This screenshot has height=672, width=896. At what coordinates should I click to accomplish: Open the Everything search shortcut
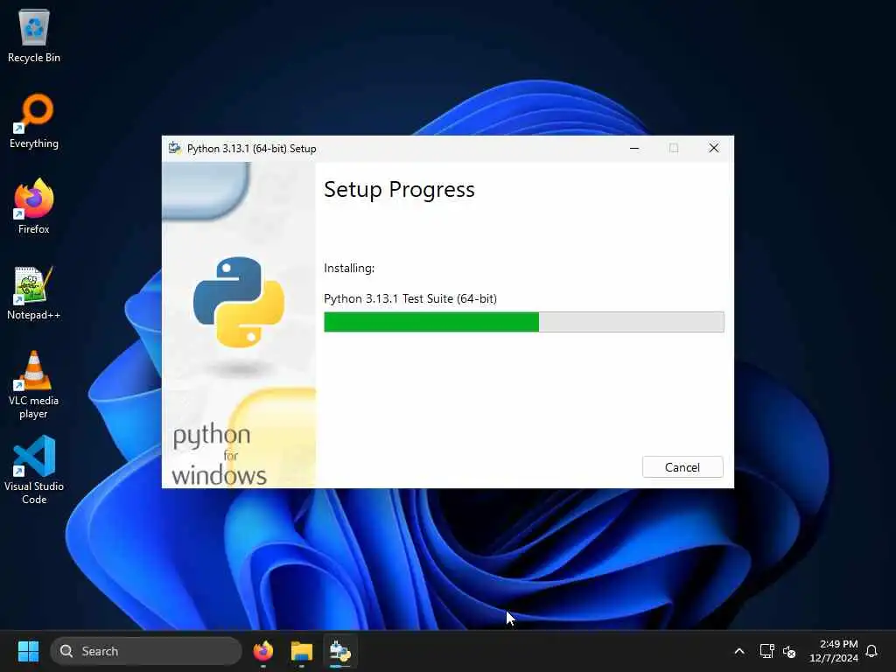tap(34, 122)
